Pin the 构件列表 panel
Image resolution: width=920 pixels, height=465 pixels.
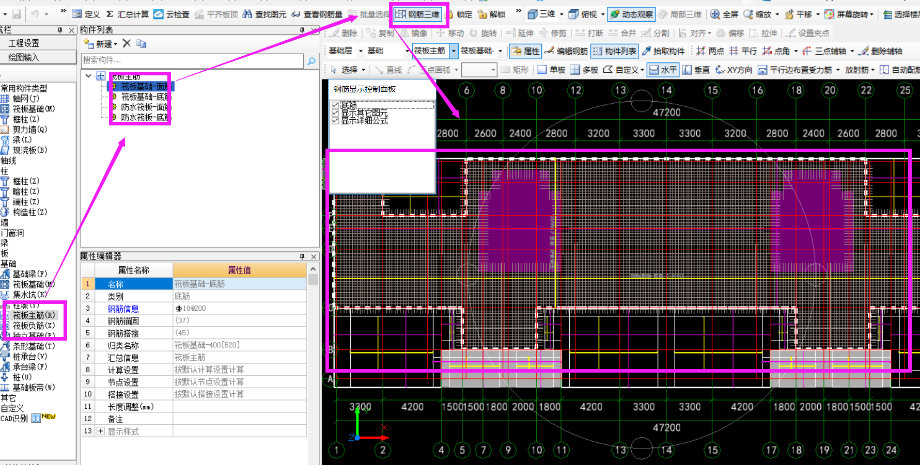pyautogui.click(x=302, y=30)
